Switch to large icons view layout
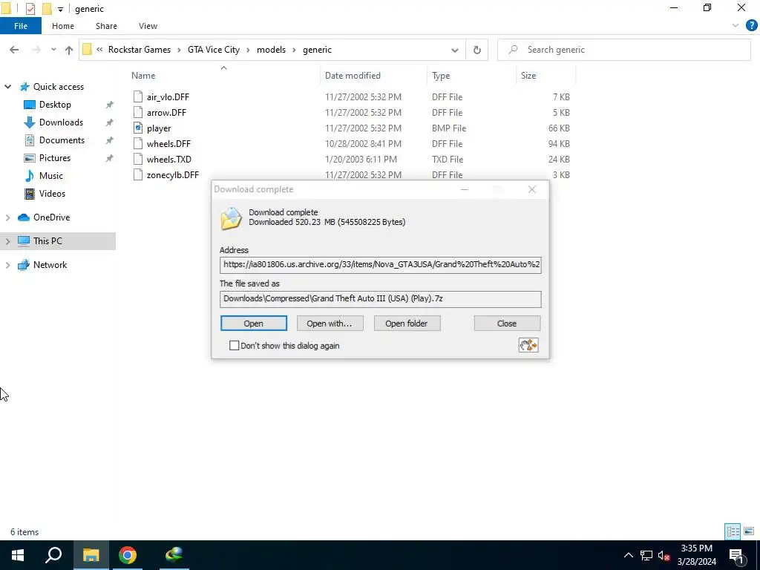The width and height of the screenshot is (760, 570). (x=749, y=531)
